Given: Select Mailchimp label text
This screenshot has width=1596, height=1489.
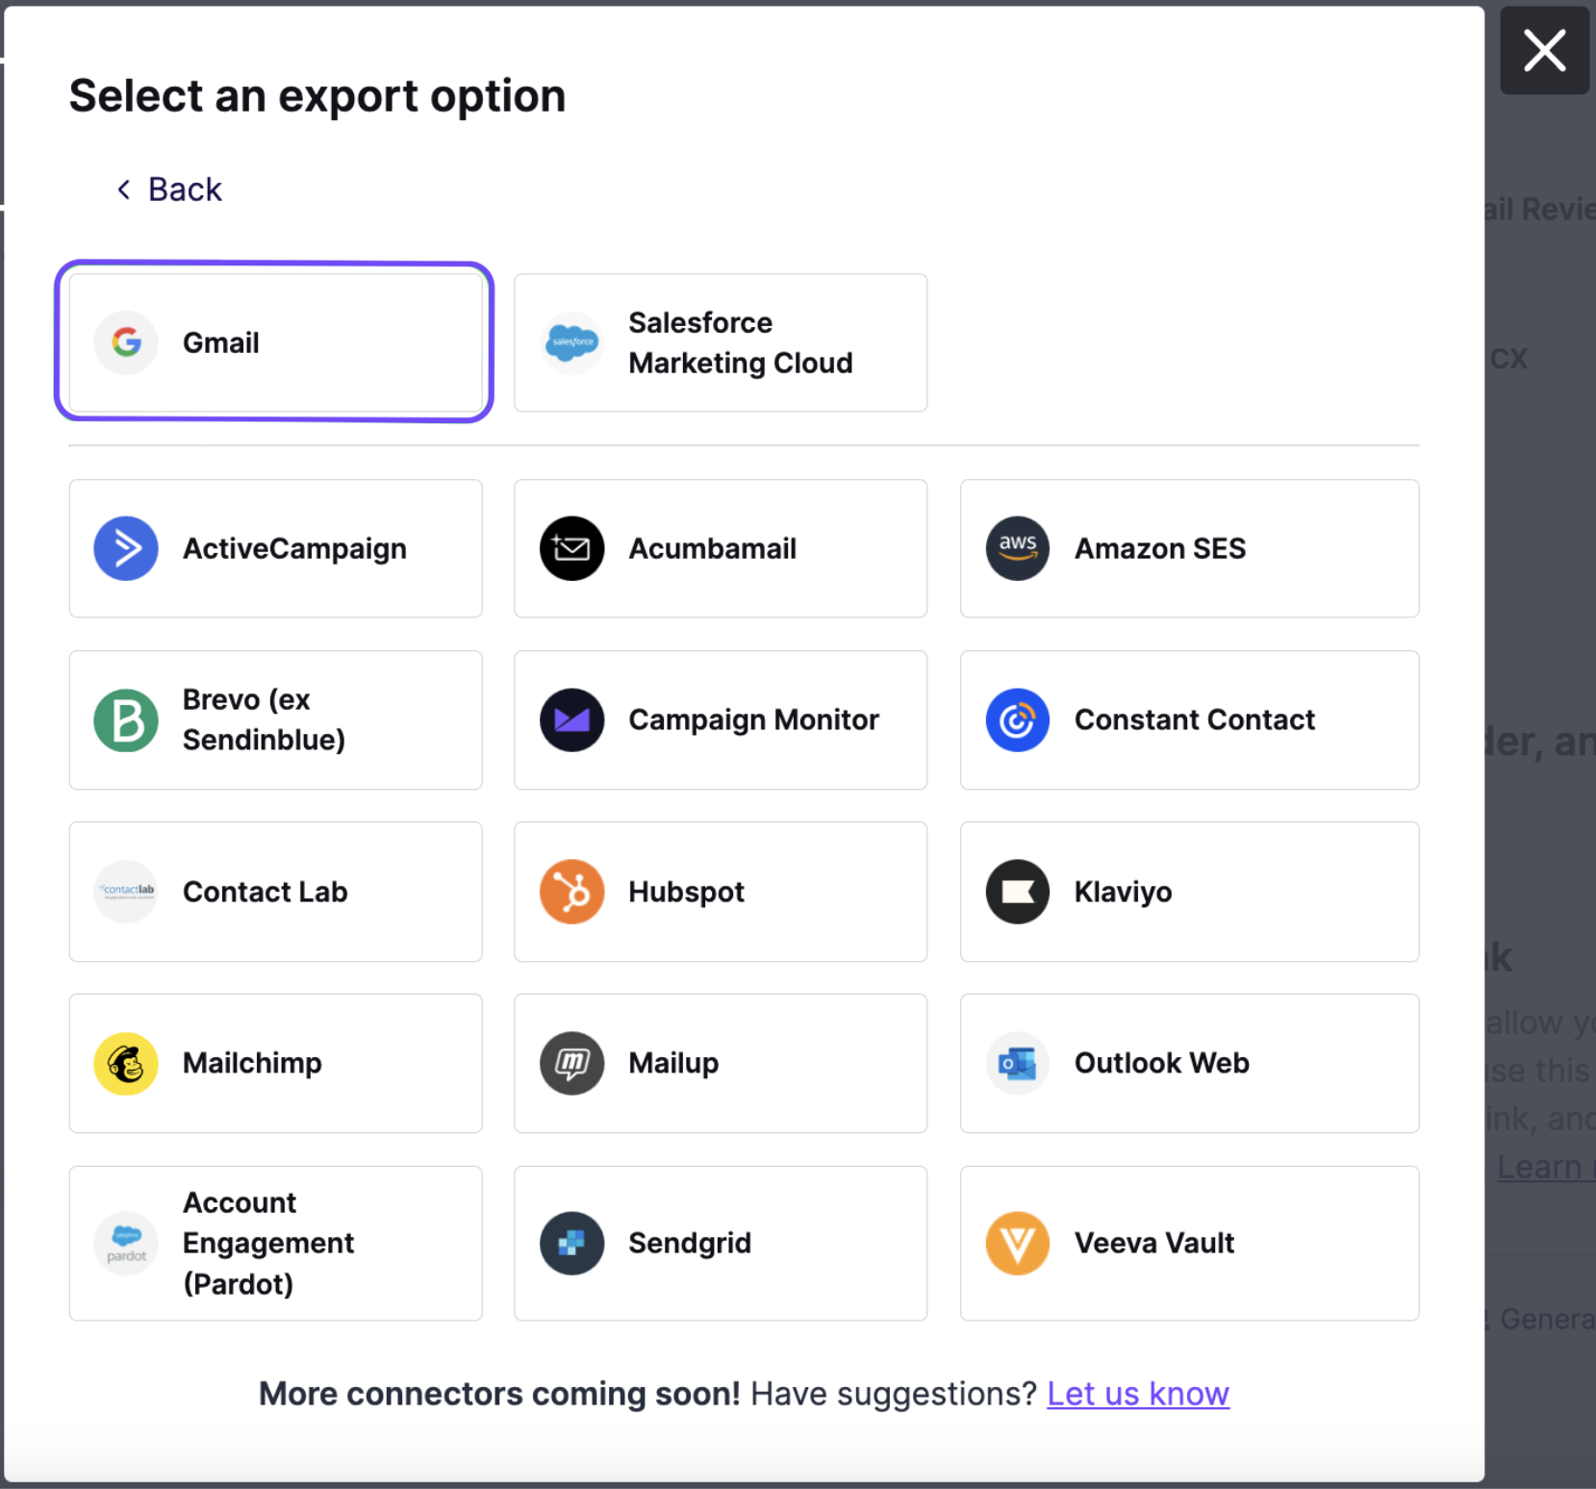Looking at the screenshot, I should (252, 1063).
